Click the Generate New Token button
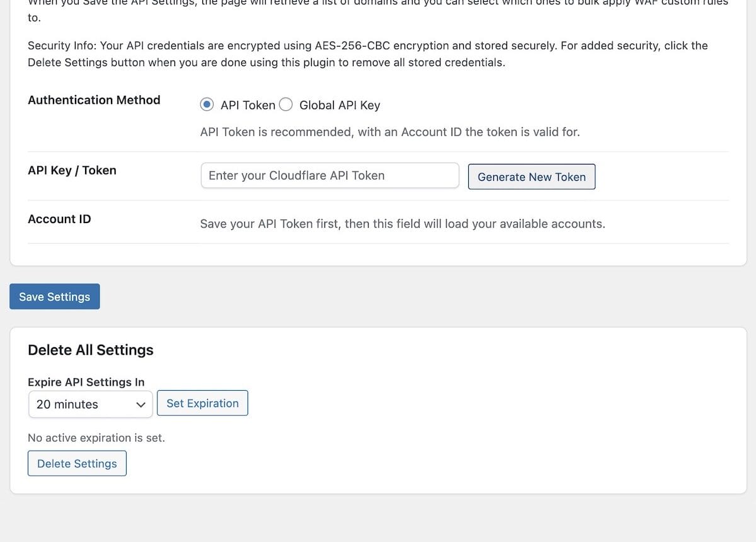Viewport: 756px width, 542px height. pyautogui.click(x=532, y=177)
